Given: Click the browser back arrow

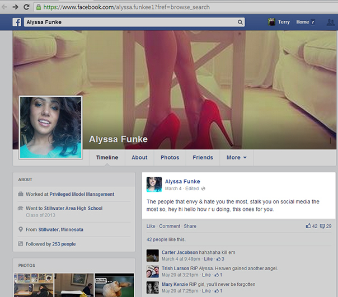Looking at the screenshot, I should (x=5, y=7).
